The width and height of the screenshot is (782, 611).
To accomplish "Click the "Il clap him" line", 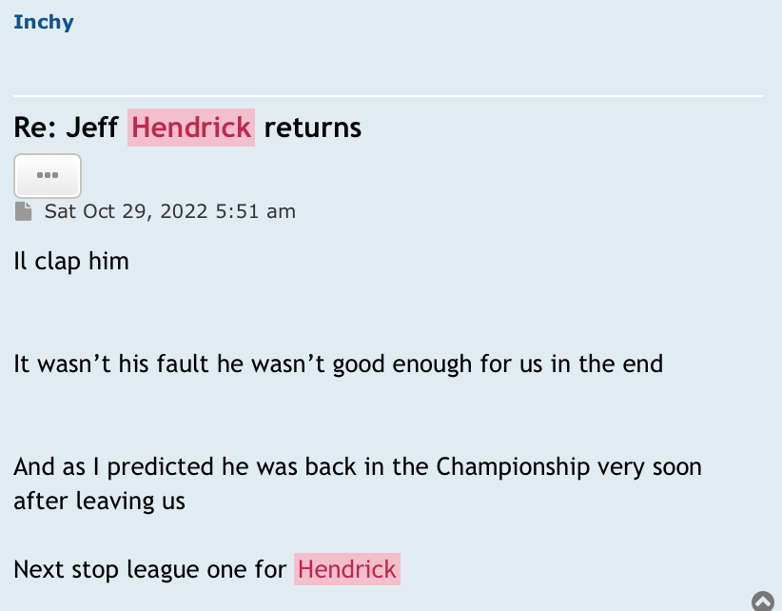I will click(71, 261).
